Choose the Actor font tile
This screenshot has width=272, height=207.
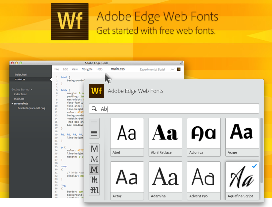coord(127,181)
